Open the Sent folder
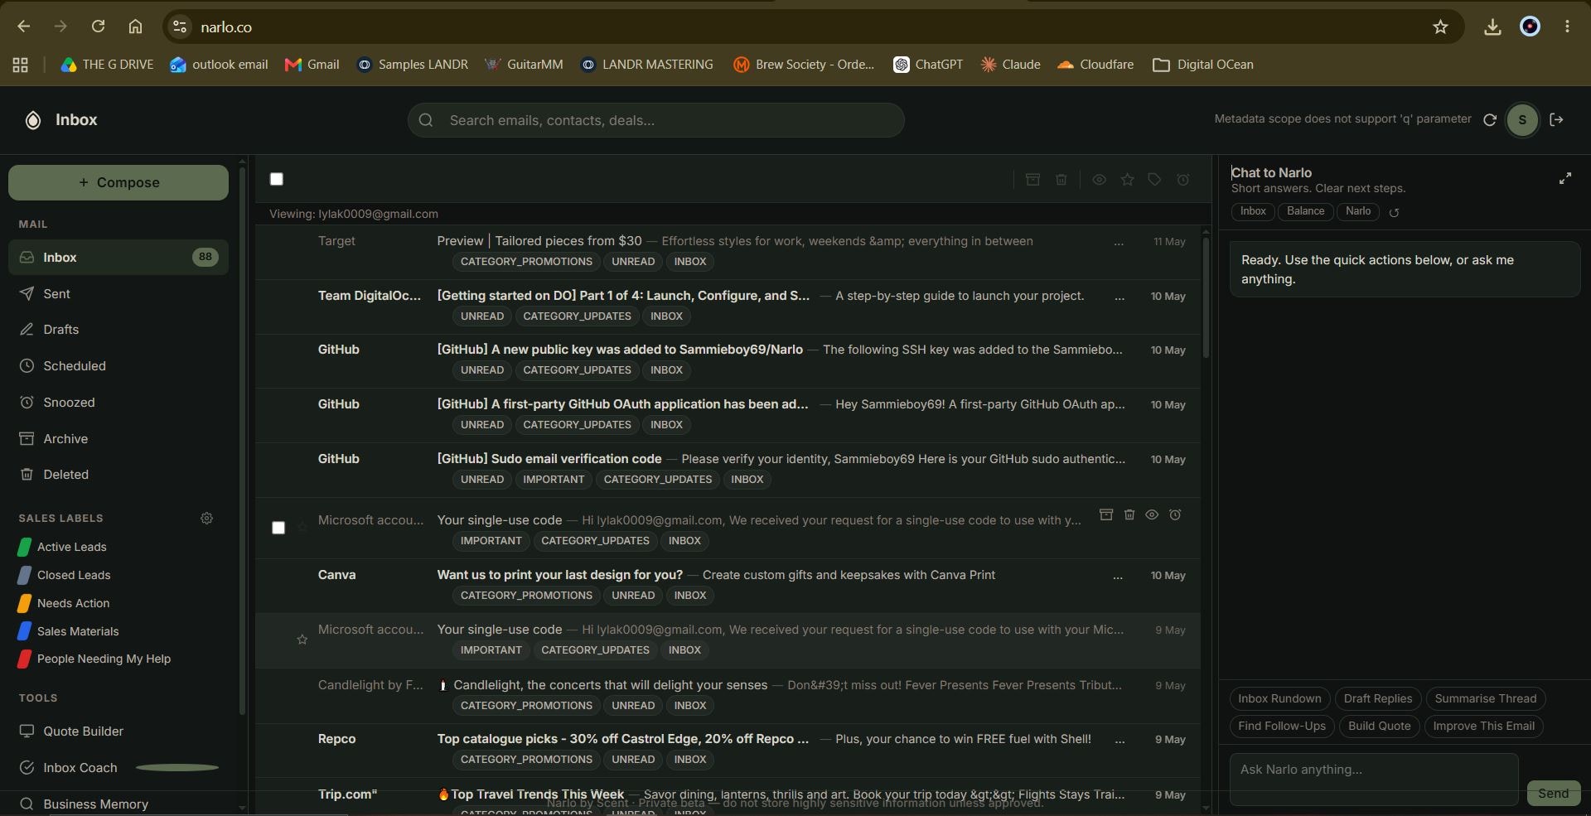Image resolution: width=1591 pixels, height=816 pixels. pyautogui.click(x=118, y=294)
